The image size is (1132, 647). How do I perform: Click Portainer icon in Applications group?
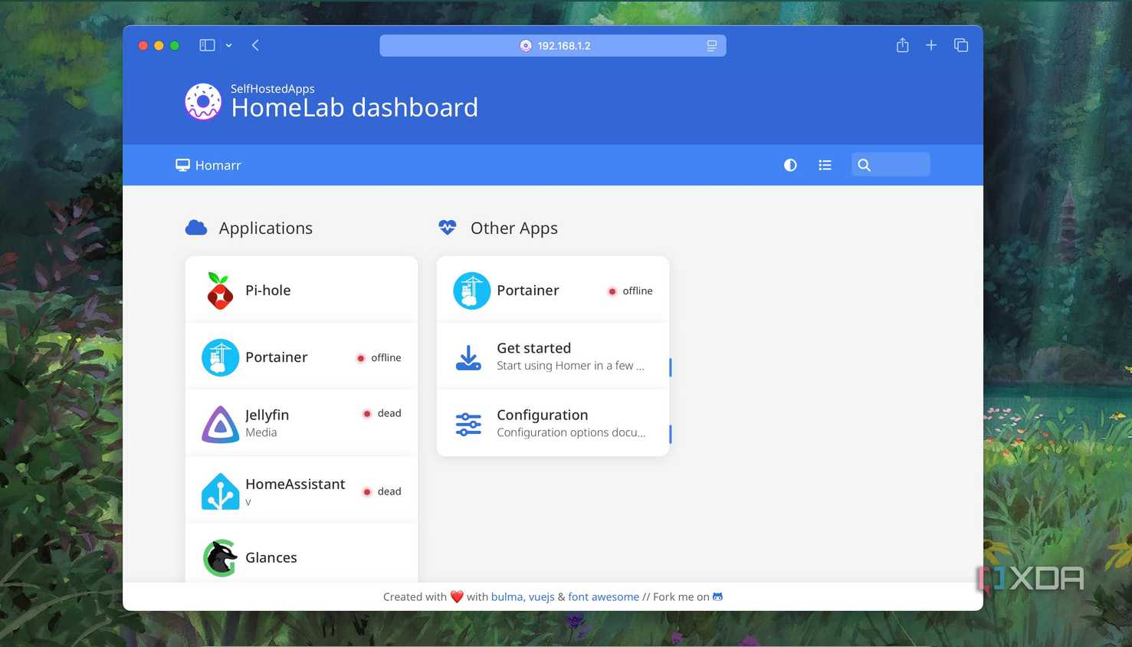coord(220,357)
